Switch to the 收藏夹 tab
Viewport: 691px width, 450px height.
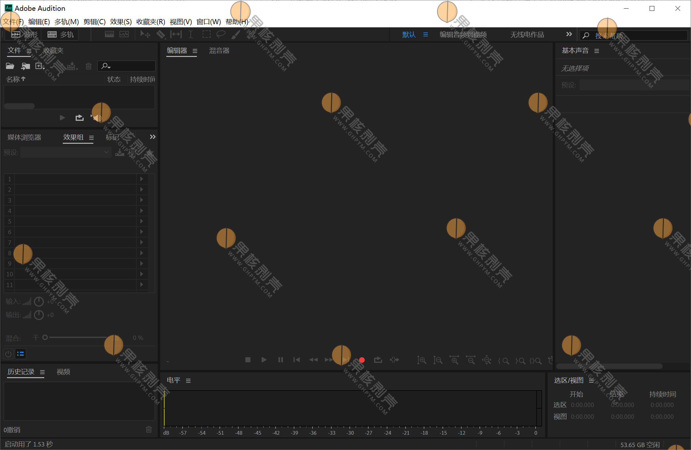point(53,51)
